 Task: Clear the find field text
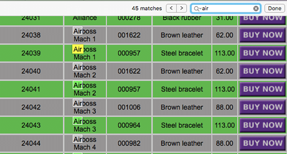(256, 8)
